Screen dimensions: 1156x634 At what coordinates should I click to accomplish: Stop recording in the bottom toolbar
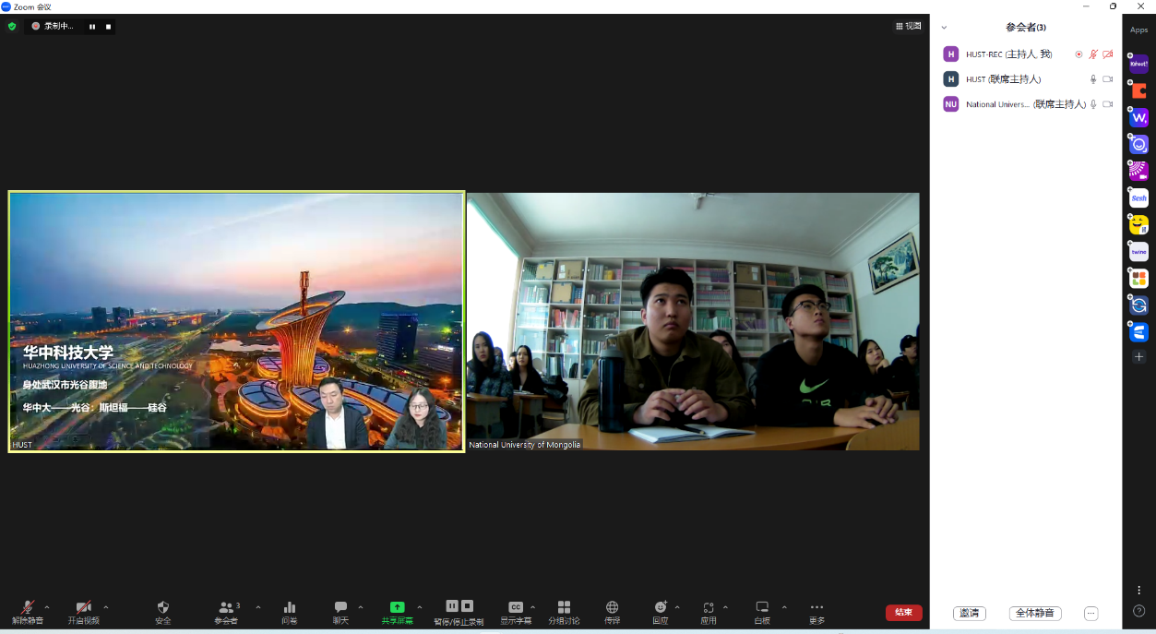point(467,605)
